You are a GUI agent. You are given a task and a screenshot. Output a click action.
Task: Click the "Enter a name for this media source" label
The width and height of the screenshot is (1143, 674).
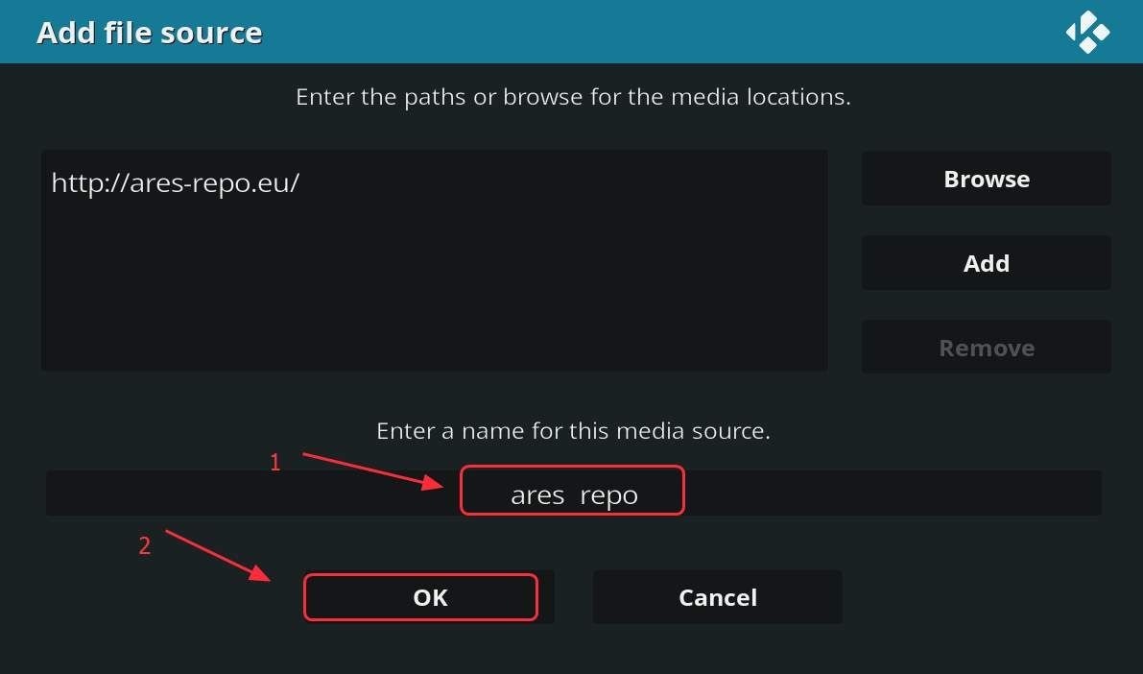[x=573, y=431]
